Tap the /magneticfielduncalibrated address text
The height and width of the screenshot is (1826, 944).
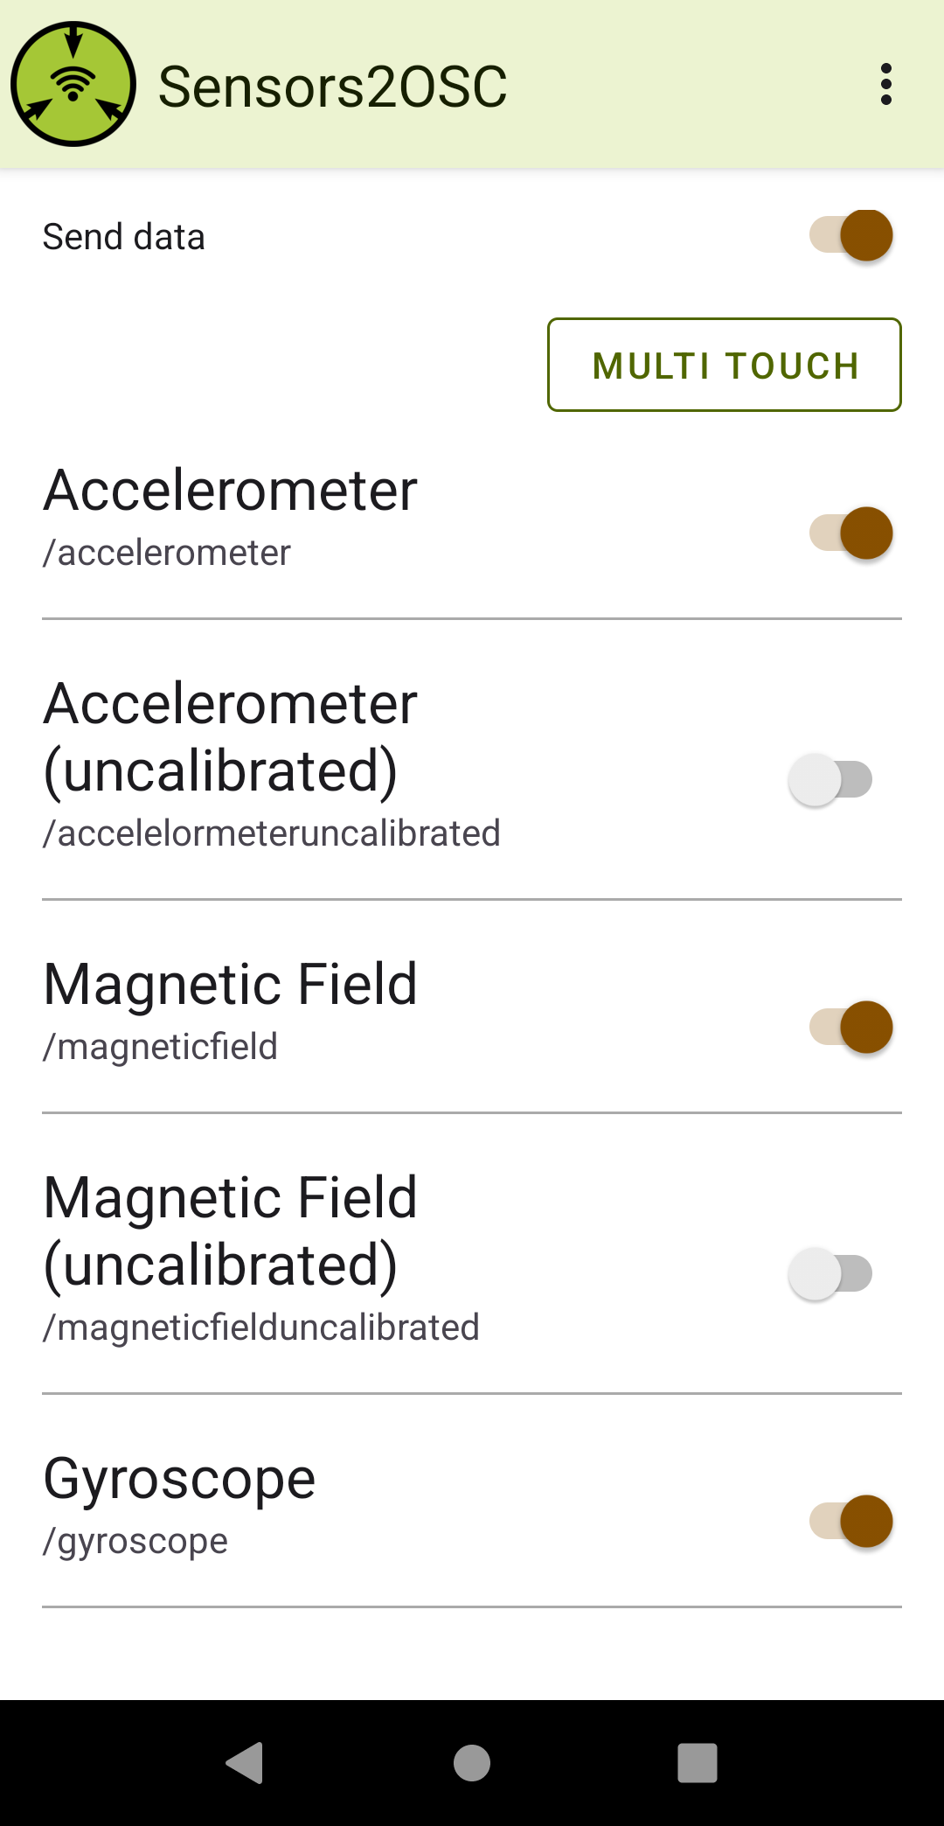261,1328
